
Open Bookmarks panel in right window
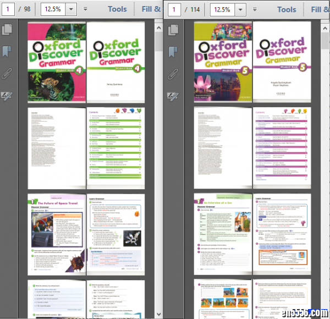click(173, 52)
